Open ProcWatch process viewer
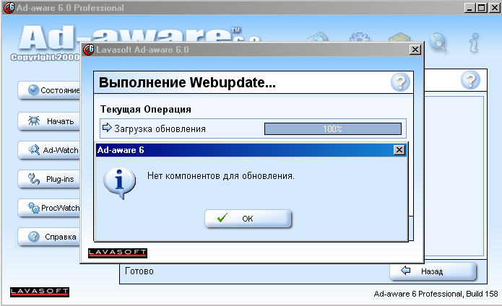Screen dimensions: 502x306 point(49,208)
